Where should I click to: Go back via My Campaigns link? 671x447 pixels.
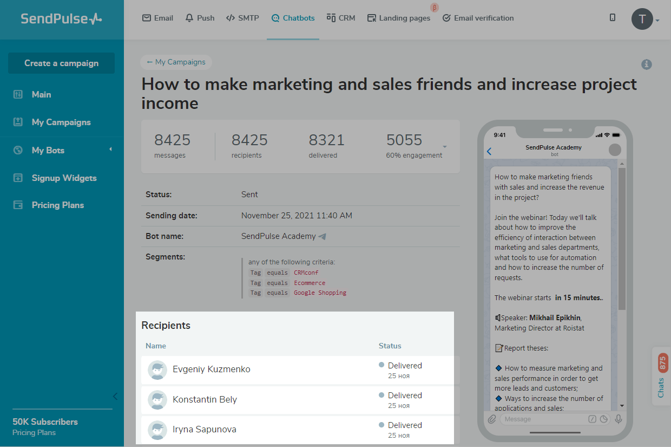click(x=176, y=62)
